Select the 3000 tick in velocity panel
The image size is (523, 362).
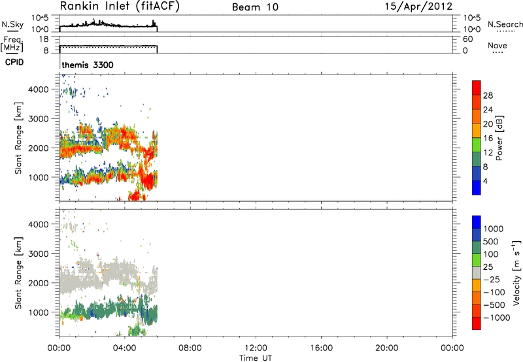[38, 254]
